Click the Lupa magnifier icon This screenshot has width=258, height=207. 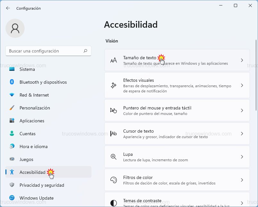tap(113, 157)
